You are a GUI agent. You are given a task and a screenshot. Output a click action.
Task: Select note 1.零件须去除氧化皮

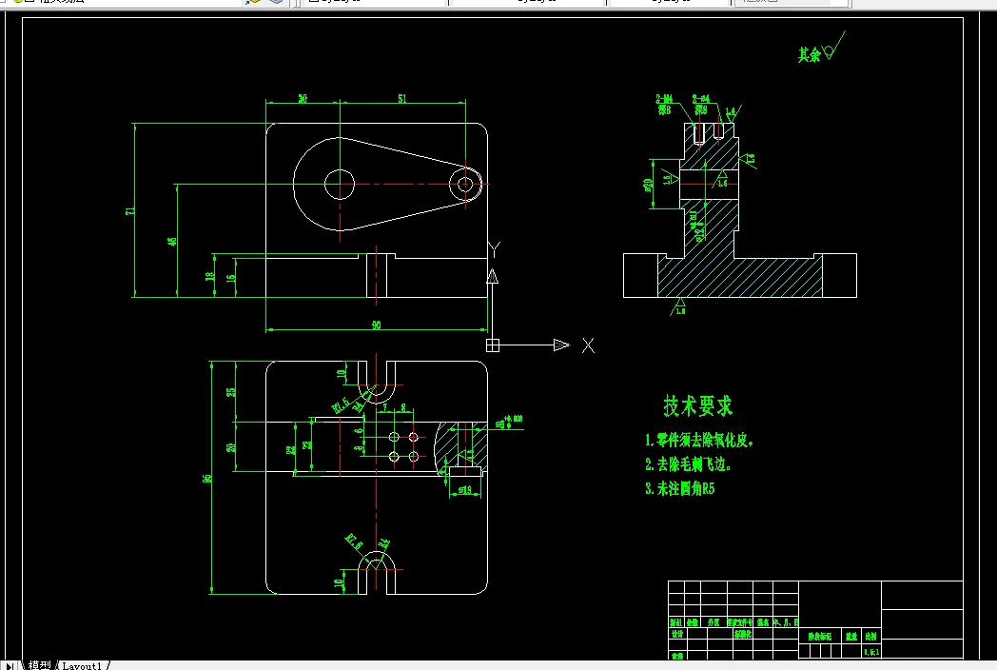pos(699,441)
